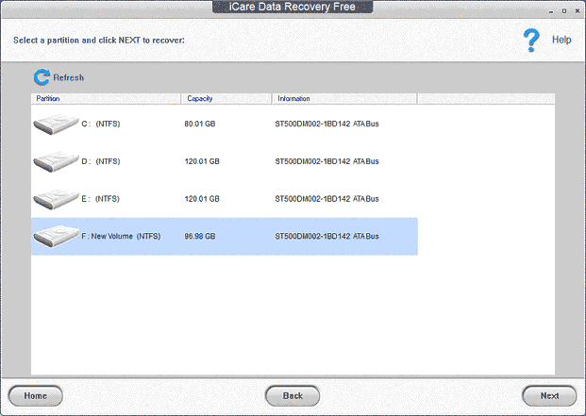Image resolution: width=586 pixels, height=416 pixels.
Task: Click the F: row ST500DM002 information text
Action: 326,236
